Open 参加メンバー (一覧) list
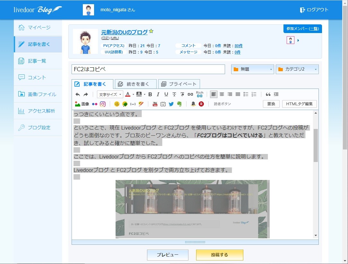This screenshot has height=264, width=348. coord(302,29)
